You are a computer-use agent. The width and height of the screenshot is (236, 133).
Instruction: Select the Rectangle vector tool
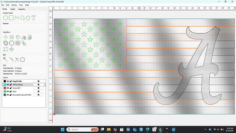tap(11, 18)
